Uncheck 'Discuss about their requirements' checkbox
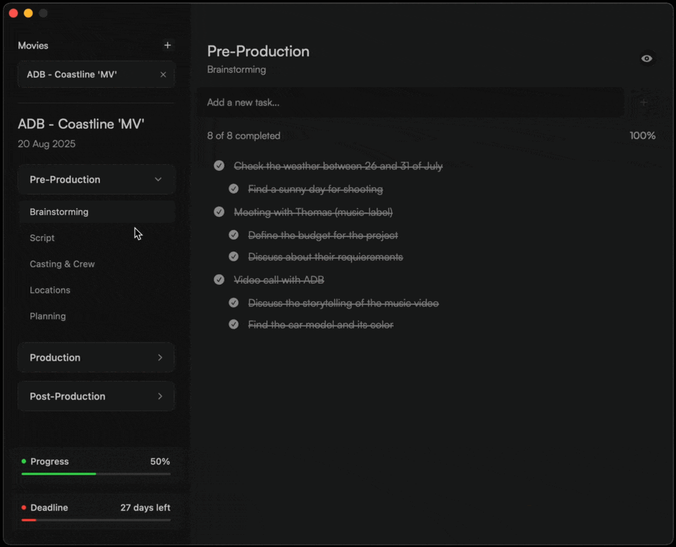Screen dimensions: 676x547 tap(233, 257)
